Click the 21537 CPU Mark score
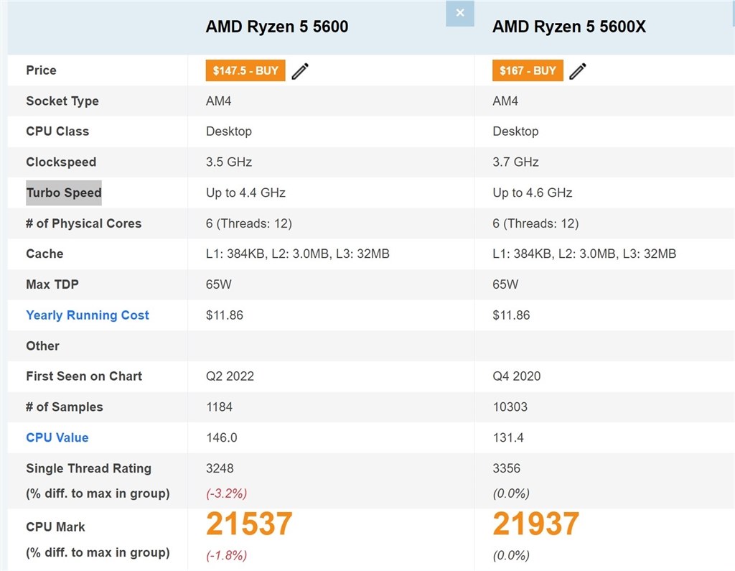This screenshot has height=571, width=735. (x=249, y=524)
